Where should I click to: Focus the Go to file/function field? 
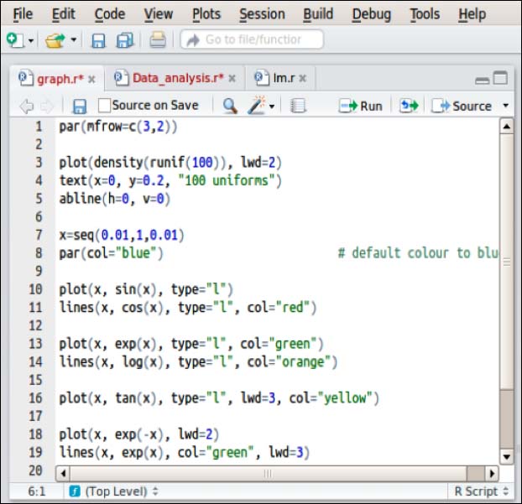[x=252, y=39]
